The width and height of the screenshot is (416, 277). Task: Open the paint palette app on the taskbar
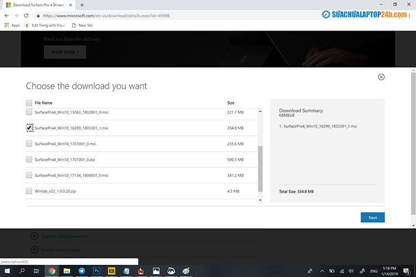pos(186,271)
